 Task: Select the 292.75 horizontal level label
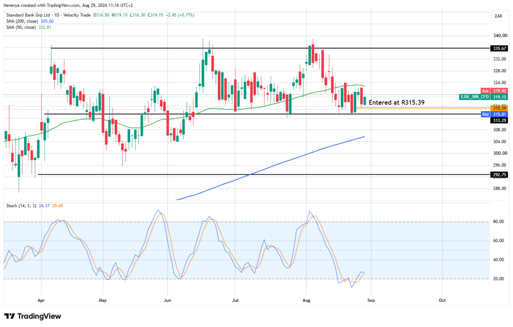[x=499, y=175]
